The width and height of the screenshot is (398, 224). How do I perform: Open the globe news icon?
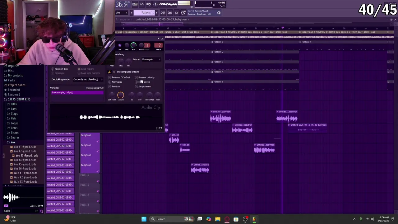coord(219,13)
